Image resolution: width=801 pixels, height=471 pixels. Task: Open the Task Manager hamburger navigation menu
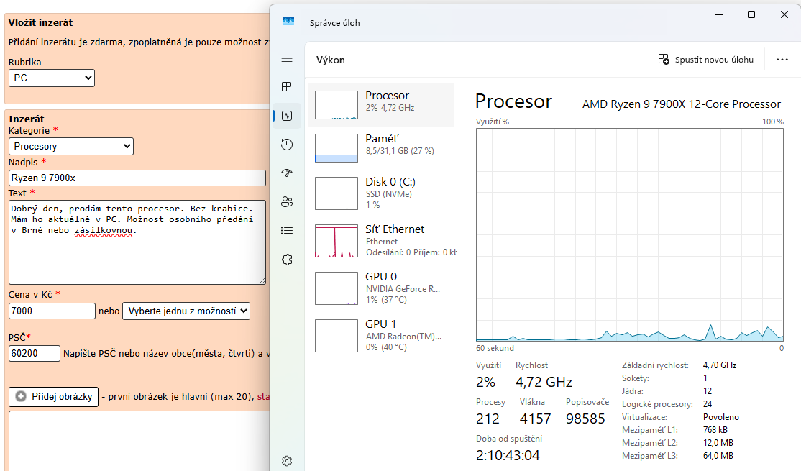(287, 58)
